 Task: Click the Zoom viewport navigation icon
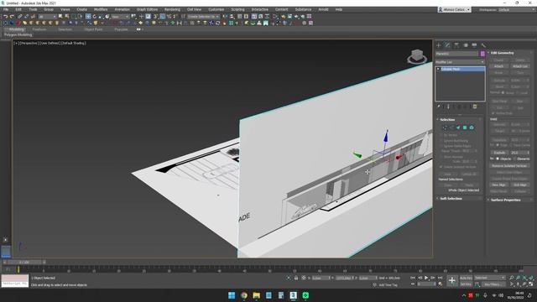click(x=511, y=278)
